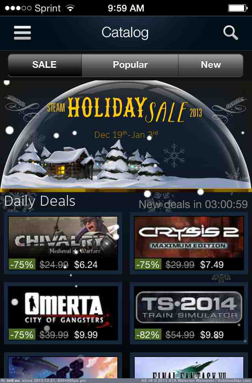Tap the Wi-Fi status bar icon
This screenshot has width=252, height=383.
(x=70, y=8)
